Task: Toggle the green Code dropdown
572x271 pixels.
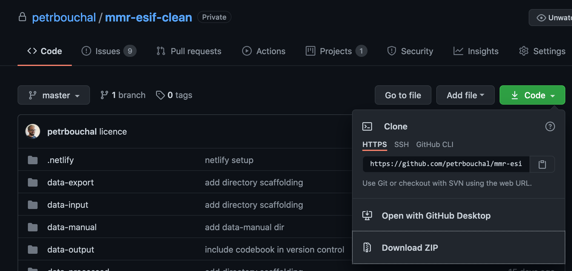Action: tap(532, 95)
